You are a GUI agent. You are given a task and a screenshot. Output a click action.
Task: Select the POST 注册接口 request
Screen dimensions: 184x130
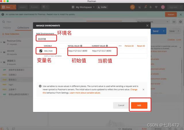coord(16,75)
